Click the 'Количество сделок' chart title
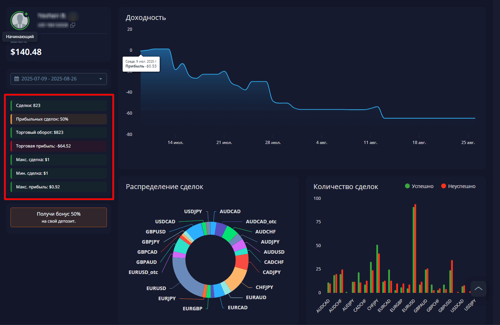The image size is (500, 325). (x=346, y=187)
